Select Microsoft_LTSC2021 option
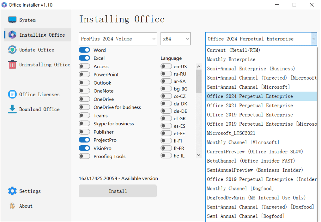This screenshot has height=222, width=321. (x=261, y=133)
